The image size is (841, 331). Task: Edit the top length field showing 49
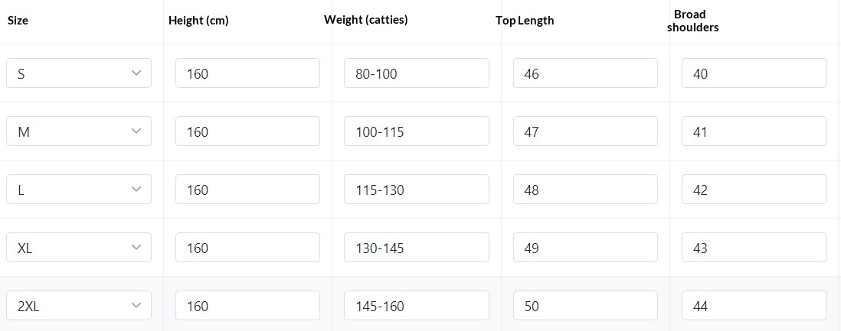click(x=585, y=248)
